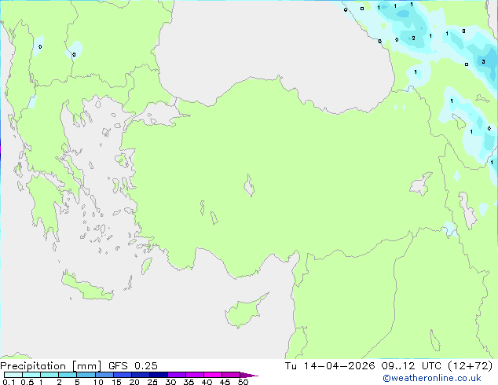Click the island of Cyprus on the map
Image resolution: width=498 pixels, height=385 pixels.
[x=245, y=311]
